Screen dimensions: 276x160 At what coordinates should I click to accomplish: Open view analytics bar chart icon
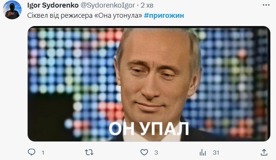pos(203,152)
